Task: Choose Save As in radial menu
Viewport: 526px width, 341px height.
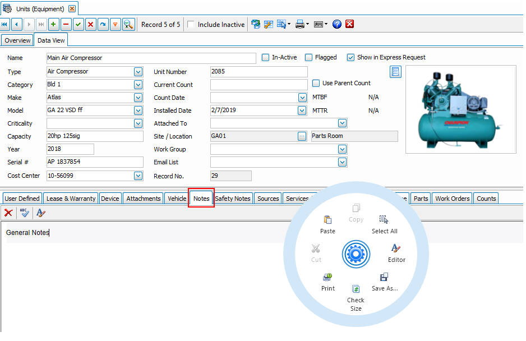Action: pyautogui.click(x=385, y=282)
